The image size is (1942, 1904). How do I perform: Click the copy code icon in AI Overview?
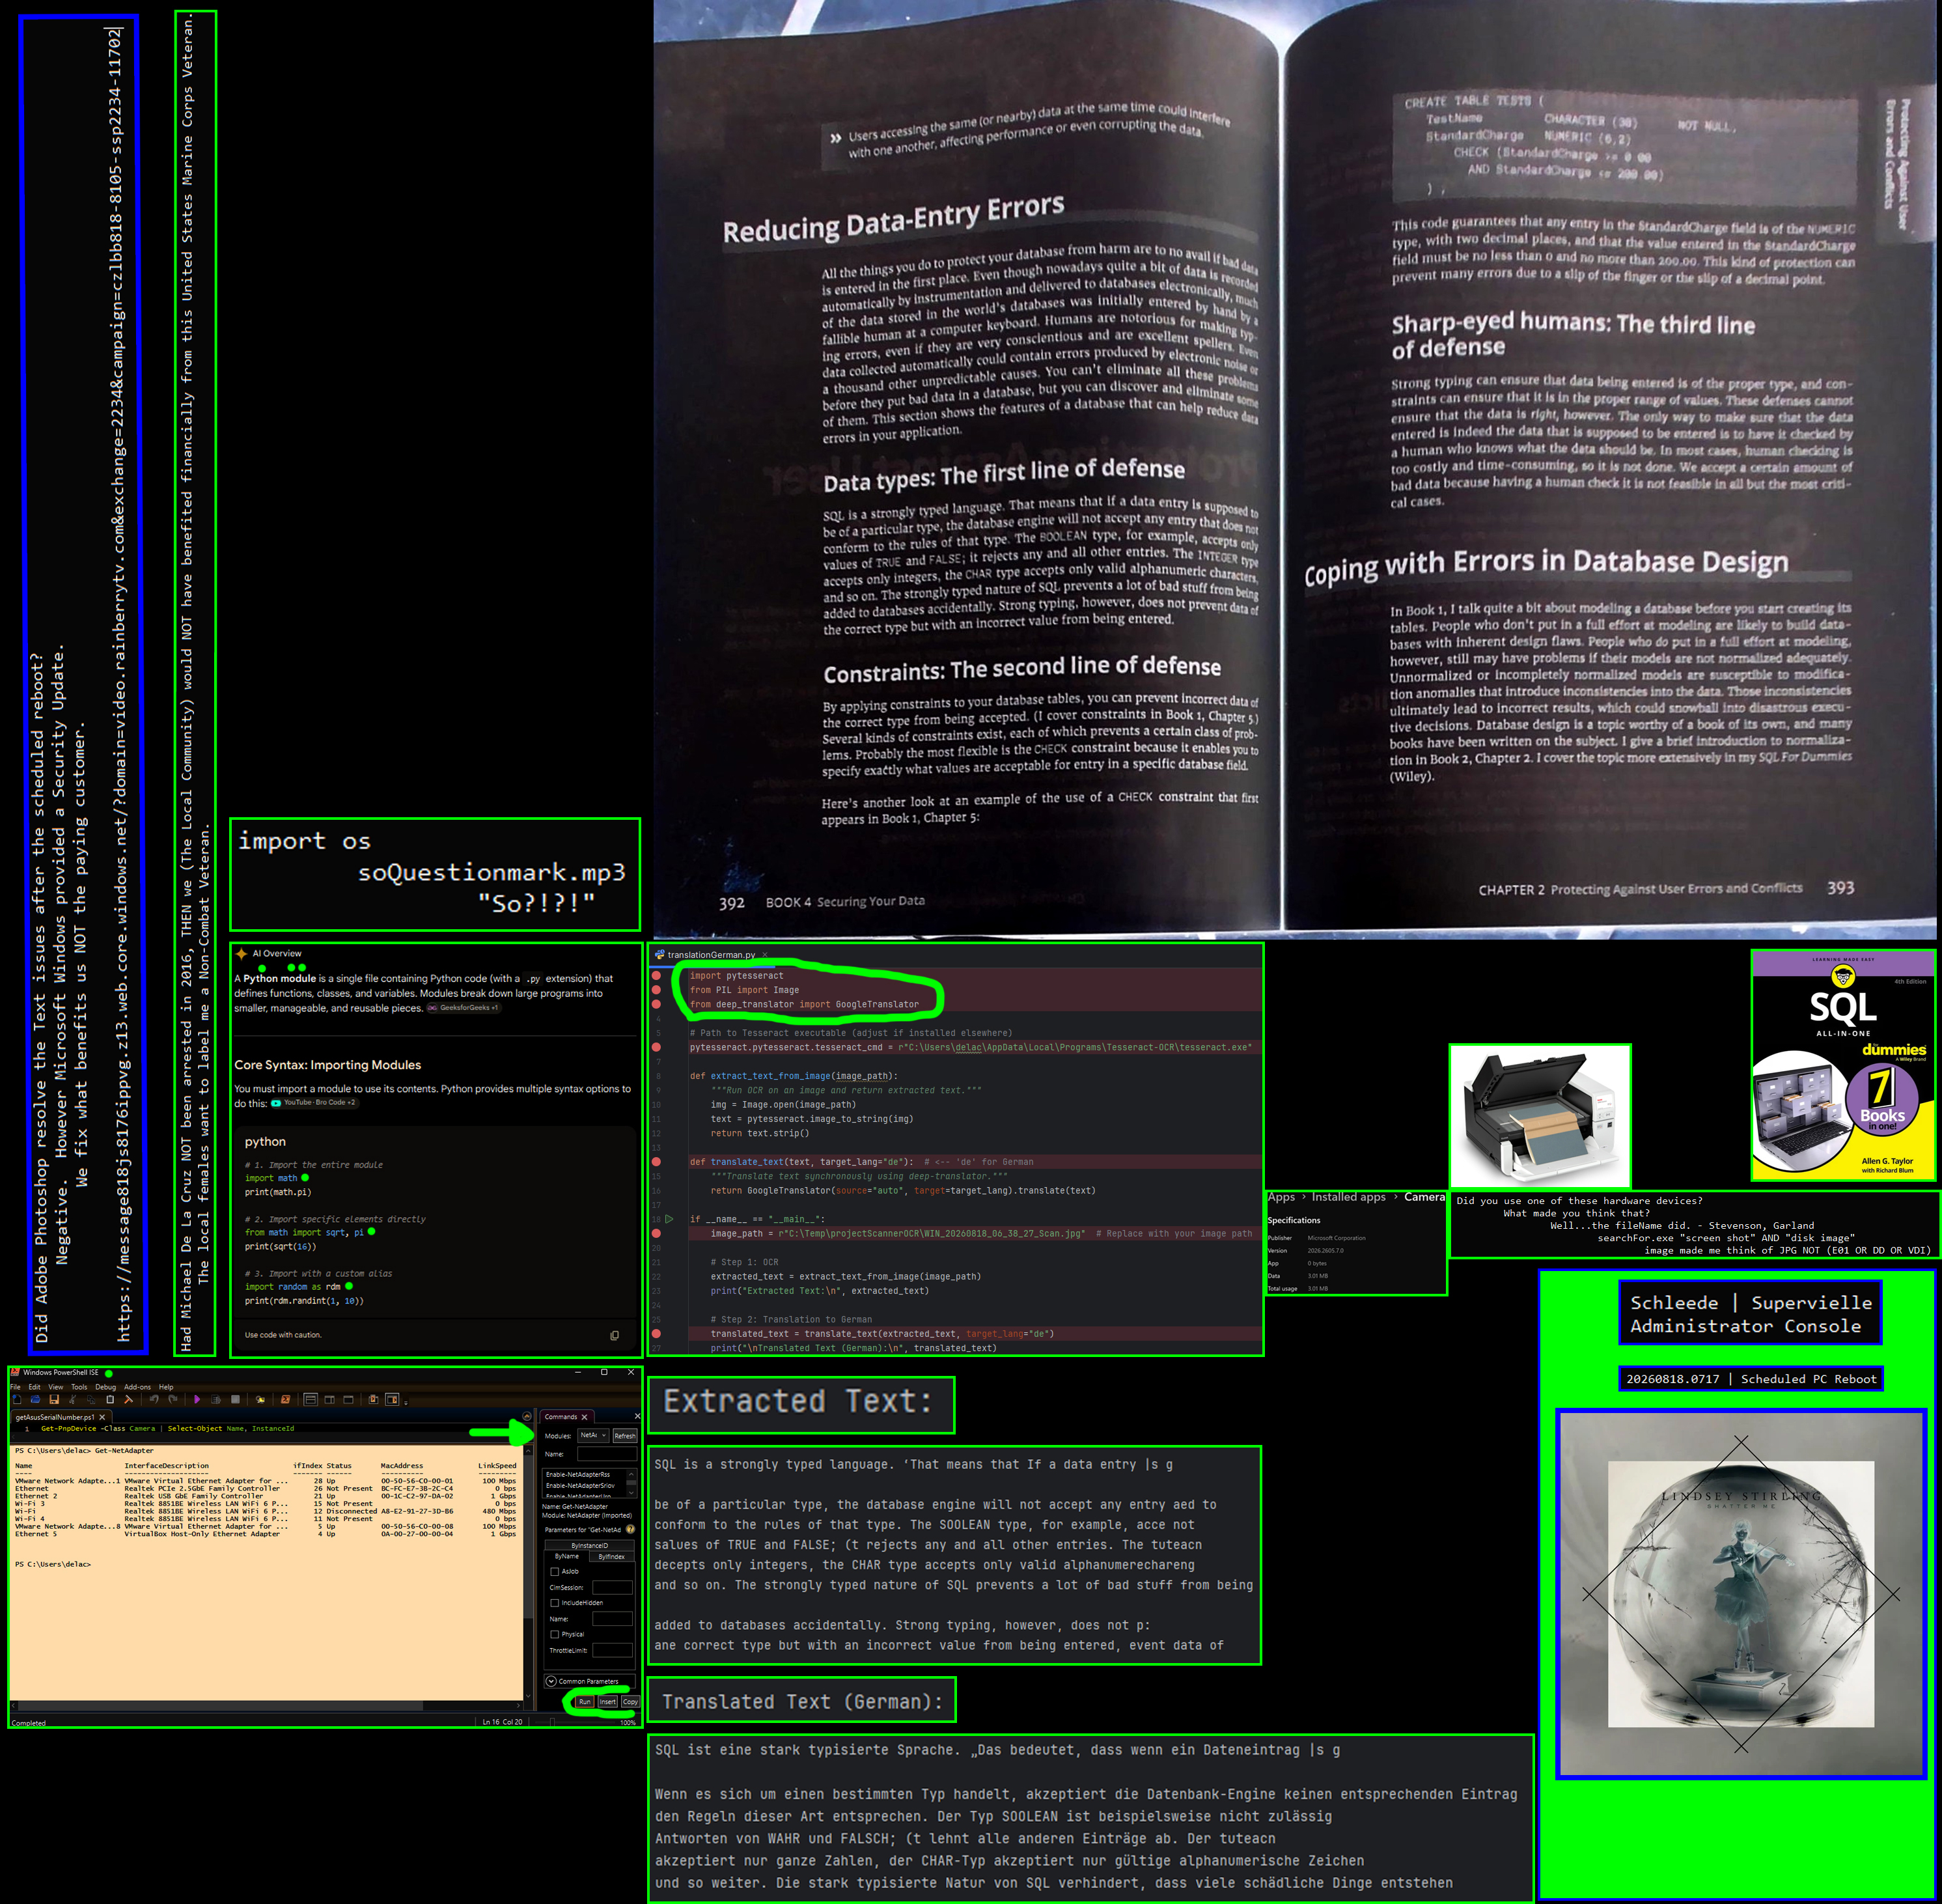pyautogui.click(x=614, y=1335)
